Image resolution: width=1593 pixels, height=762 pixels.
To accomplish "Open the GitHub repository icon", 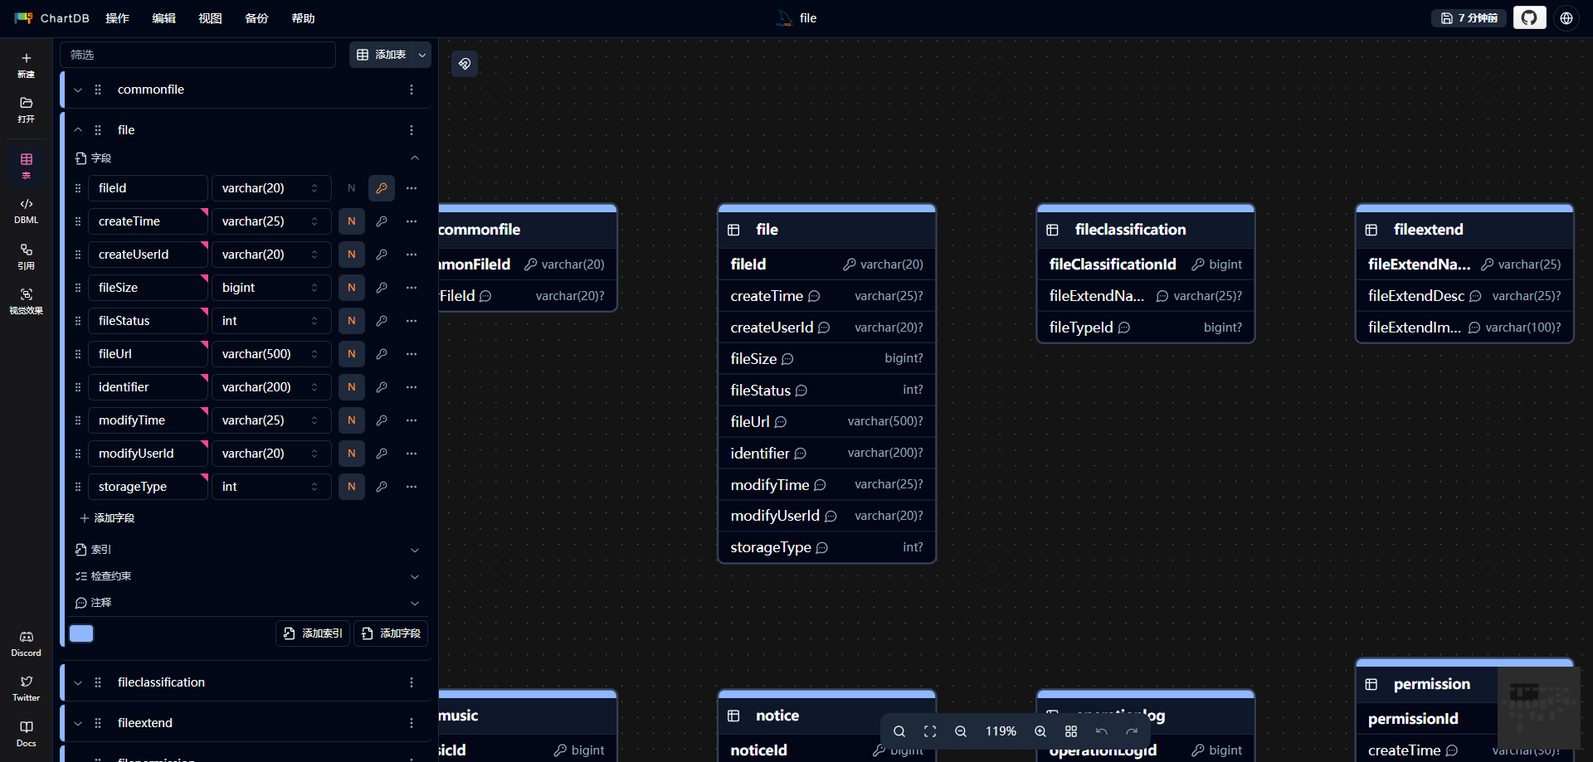I will point(1529,17).
